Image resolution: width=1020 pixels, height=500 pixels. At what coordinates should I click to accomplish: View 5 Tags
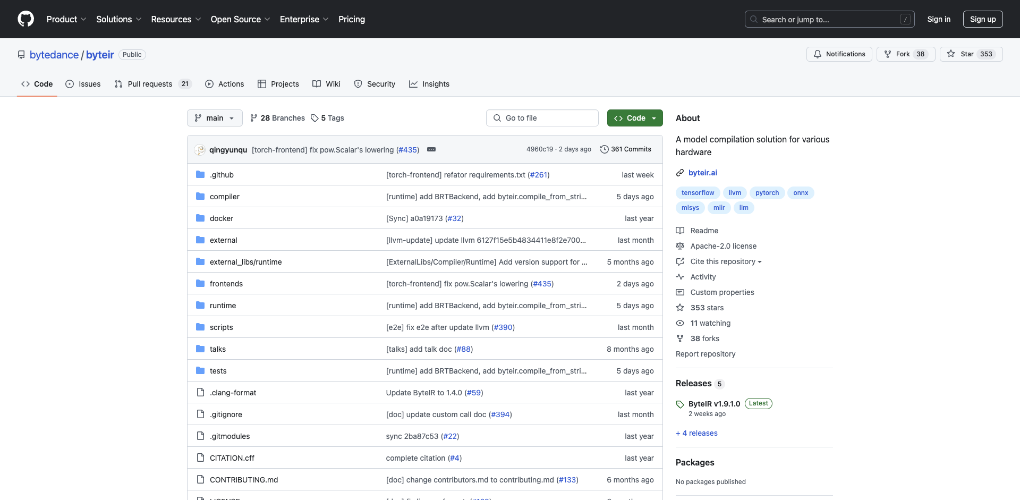point(327,118)
